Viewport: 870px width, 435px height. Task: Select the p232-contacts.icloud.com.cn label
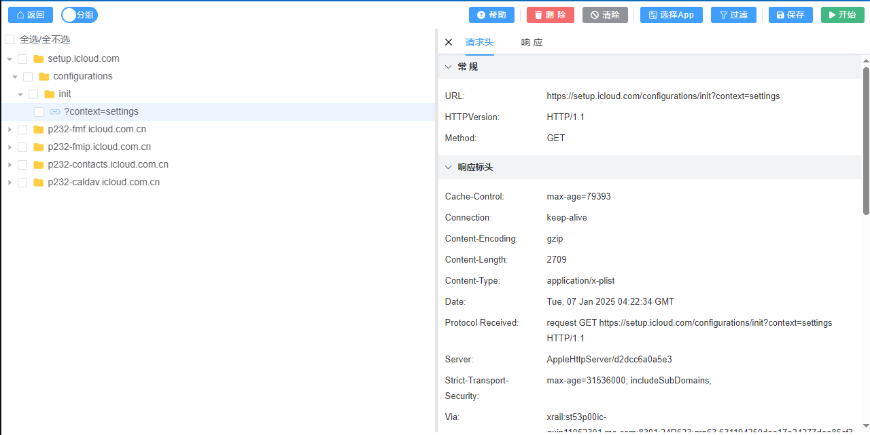tap(108, 165)
